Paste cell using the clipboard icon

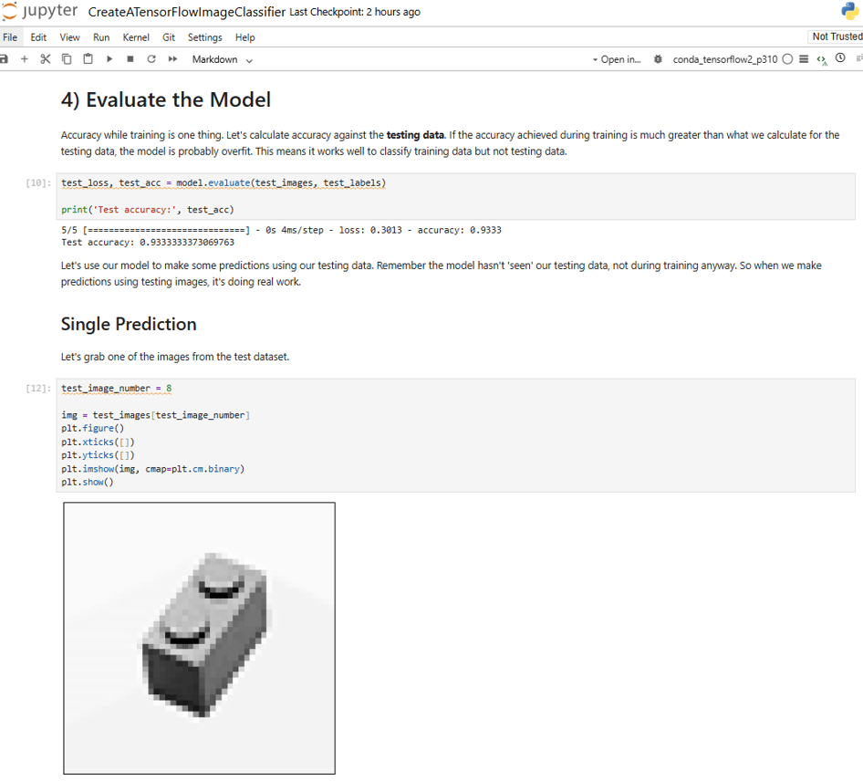[88, 59]
